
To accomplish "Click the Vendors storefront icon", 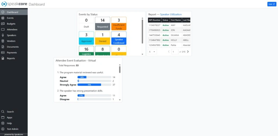I will [3, 41].
